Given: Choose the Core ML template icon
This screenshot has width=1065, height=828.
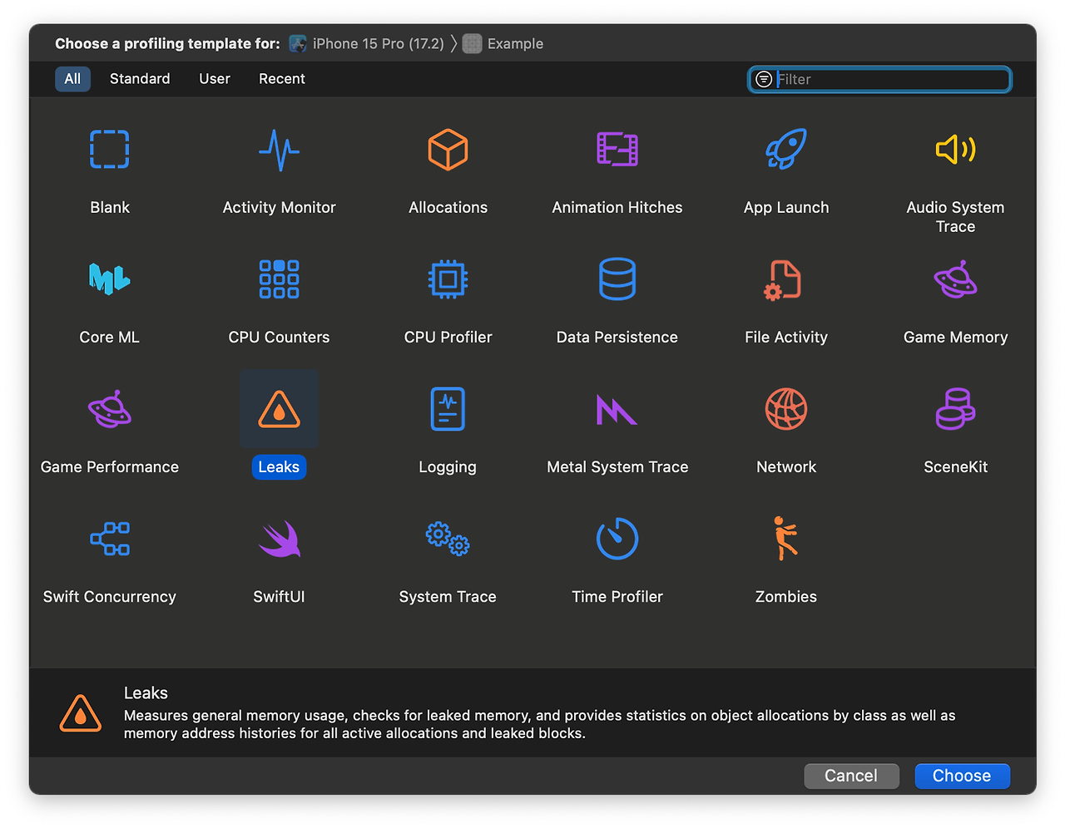Looking at the screenshot, I should (110, 278).
